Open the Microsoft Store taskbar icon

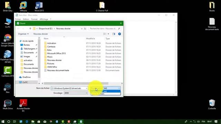click(x=39, y=122)
